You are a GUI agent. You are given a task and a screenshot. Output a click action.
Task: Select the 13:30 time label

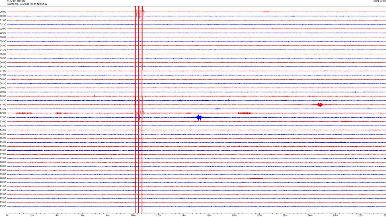click(x=3, y=126)
